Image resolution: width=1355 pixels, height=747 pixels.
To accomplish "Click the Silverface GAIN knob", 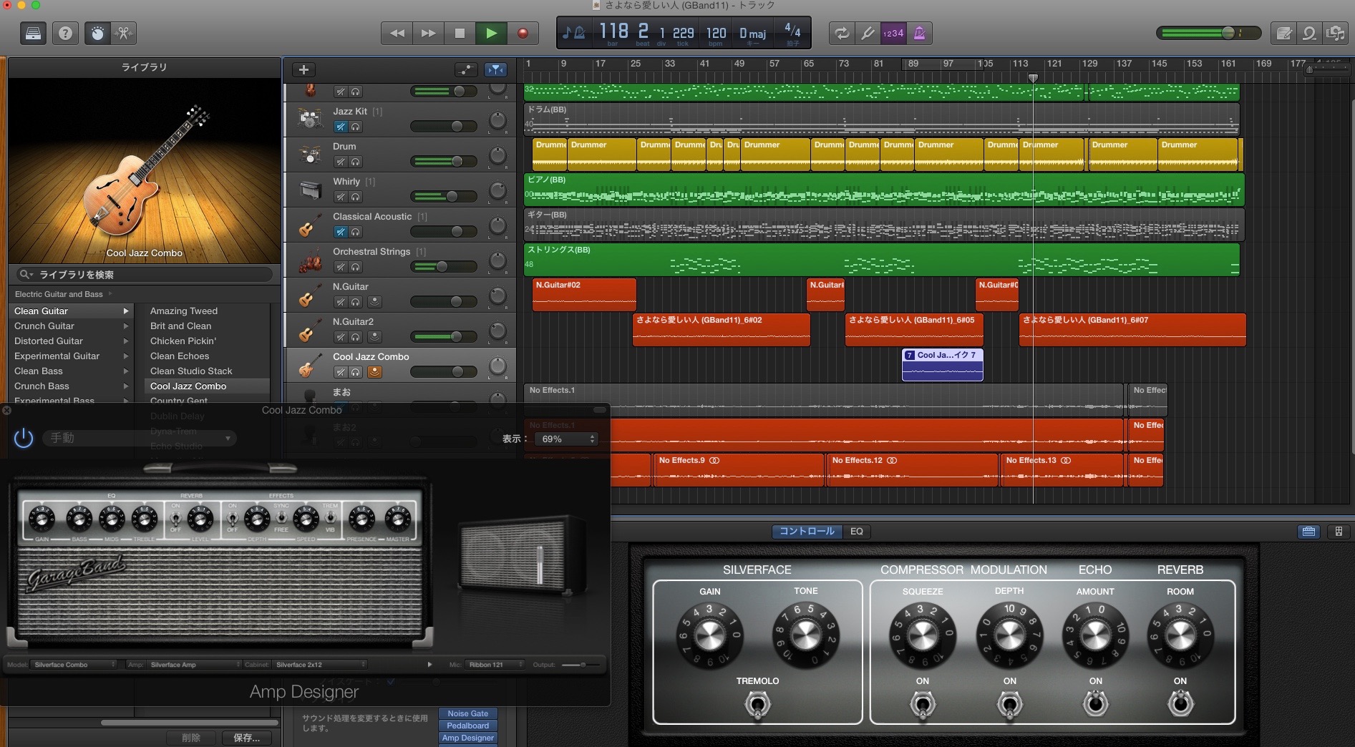I will click(x=709, y=635).
